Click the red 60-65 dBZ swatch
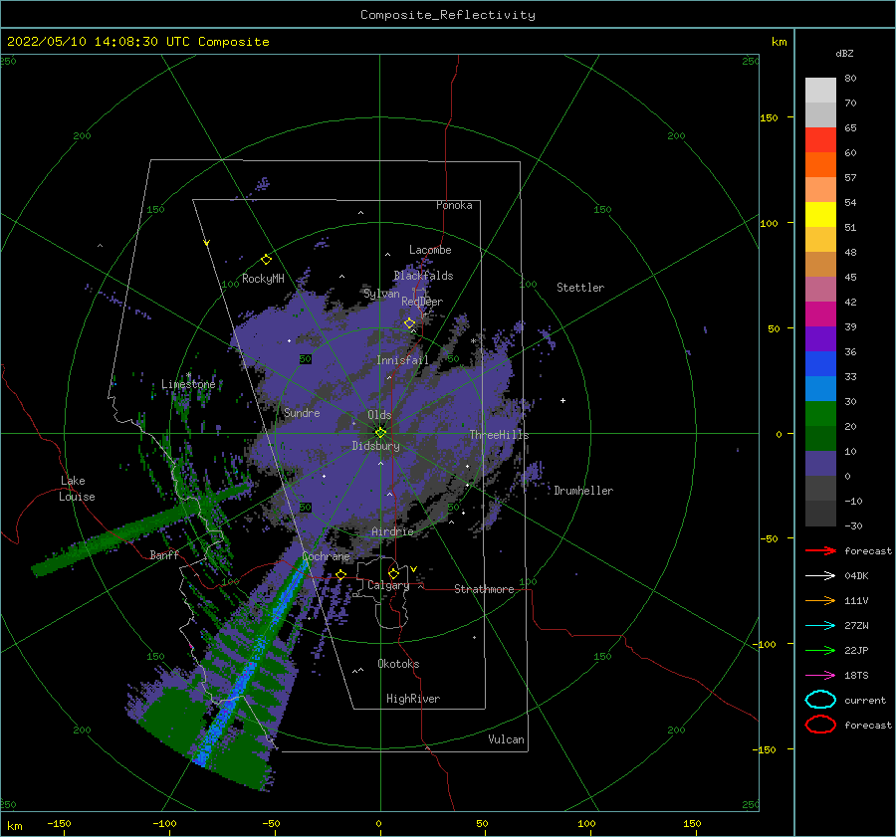 [x=820, y=140]
